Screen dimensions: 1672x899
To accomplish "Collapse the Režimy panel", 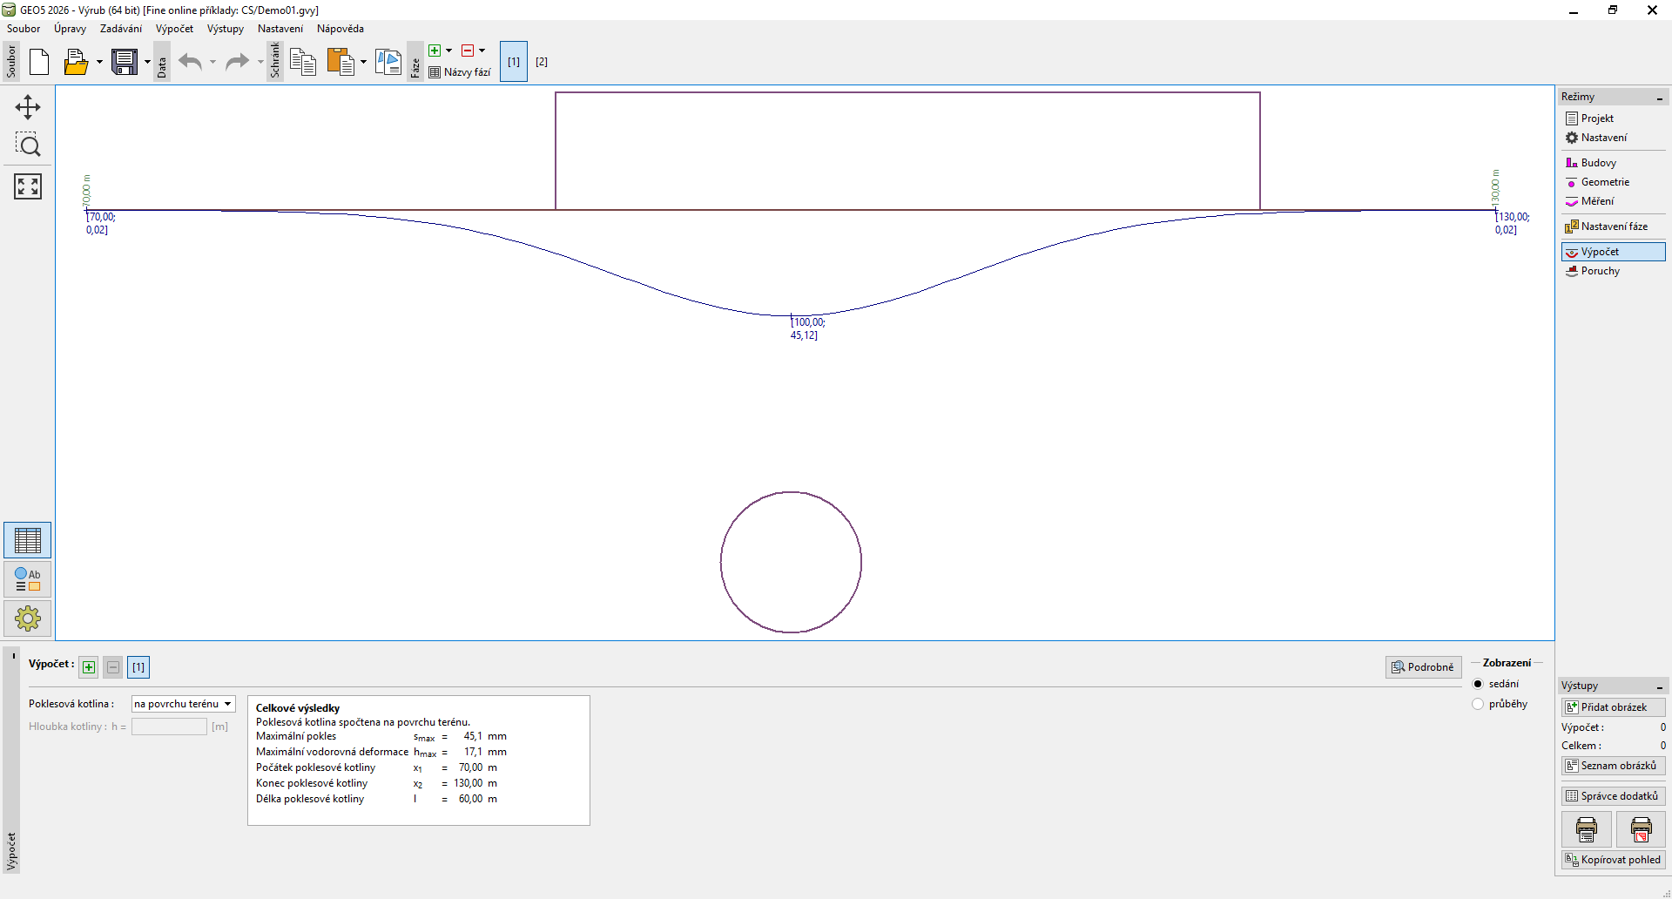I will pos(1660,98).
